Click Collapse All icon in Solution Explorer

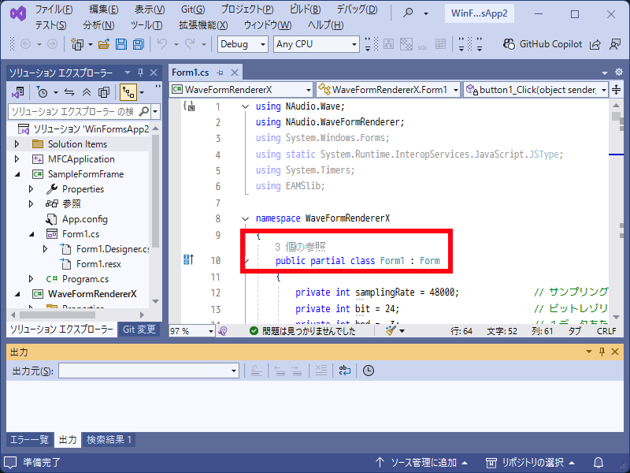87,92
